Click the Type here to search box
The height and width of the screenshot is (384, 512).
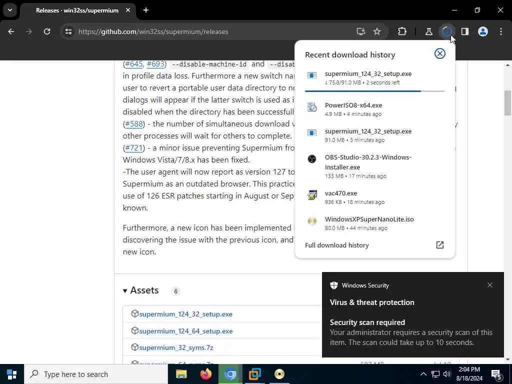(x=96, y=374)
